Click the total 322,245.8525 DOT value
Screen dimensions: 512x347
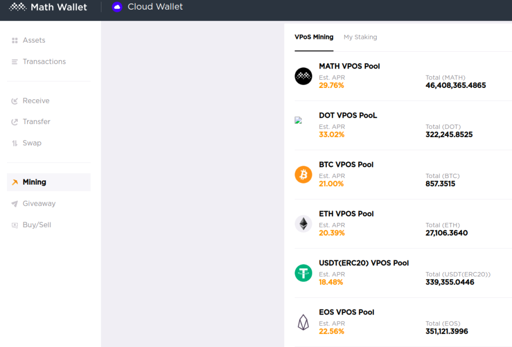449,134
